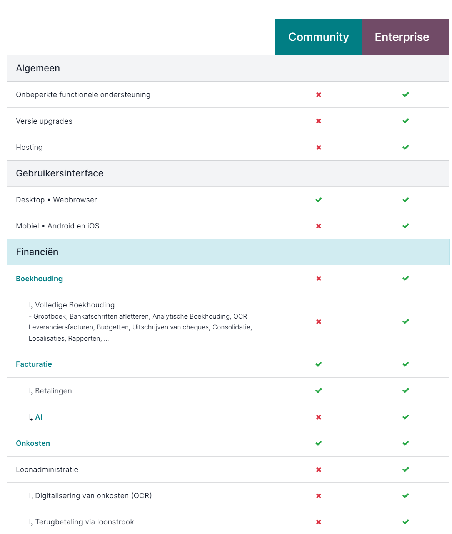Click the green check for Hosting Enterprise
The height and width of the screenshot is (534, 452).
405,147
